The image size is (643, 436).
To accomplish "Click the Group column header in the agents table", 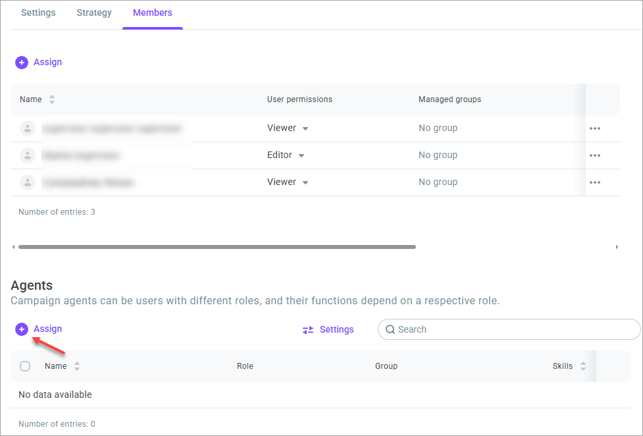I will point(386,366).
